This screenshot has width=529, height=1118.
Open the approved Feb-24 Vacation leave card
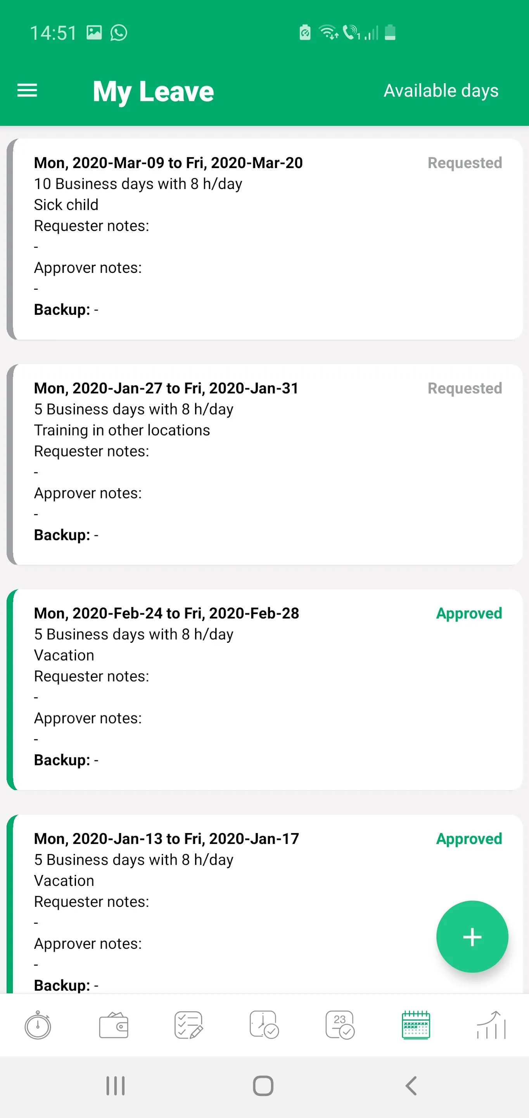pyautogui.click(x=264, y=690)
